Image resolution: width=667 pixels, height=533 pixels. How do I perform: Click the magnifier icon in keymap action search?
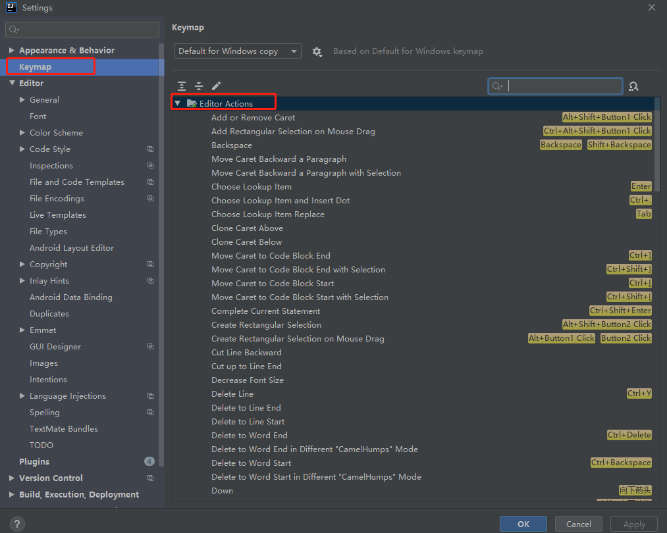[x=497, y=86]
